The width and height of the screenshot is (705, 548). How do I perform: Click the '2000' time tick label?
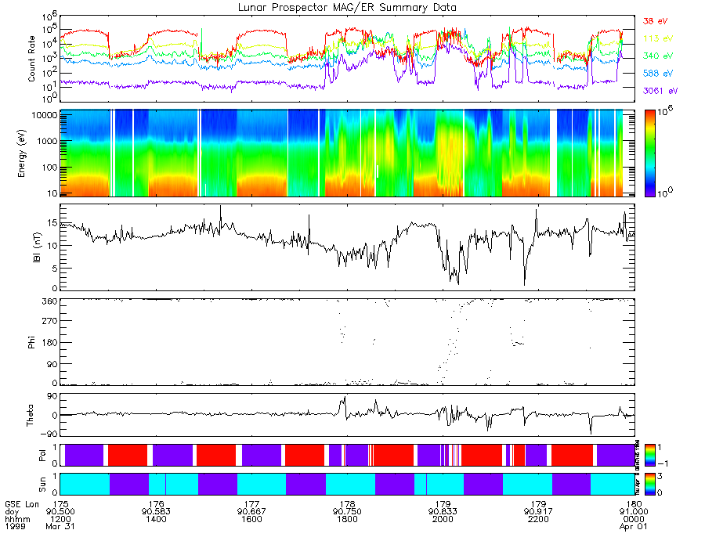click(x=443, y=519)
